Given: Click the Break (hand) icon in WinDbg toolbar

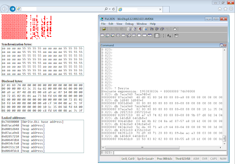Looking at the screenshot, I should (175, 29).
